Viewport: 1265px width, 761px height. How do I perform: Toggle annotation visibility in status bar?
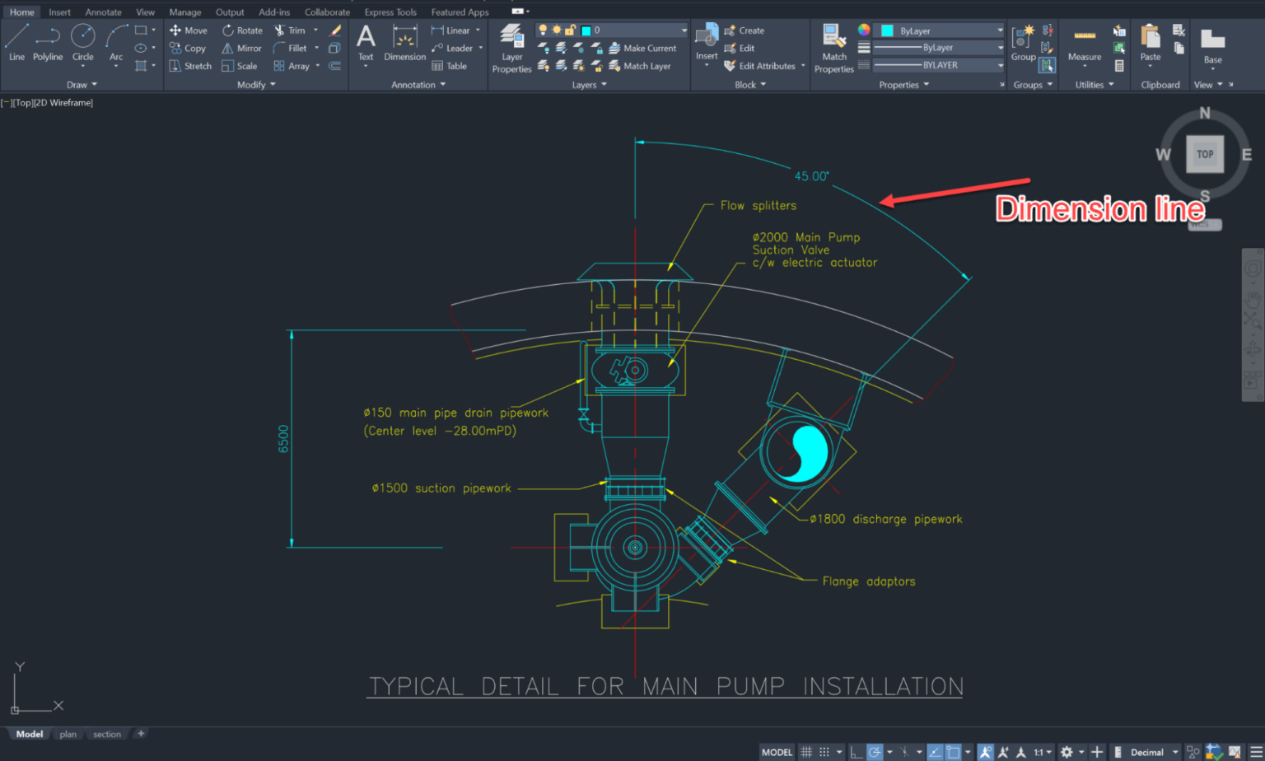tap(985, 752)
